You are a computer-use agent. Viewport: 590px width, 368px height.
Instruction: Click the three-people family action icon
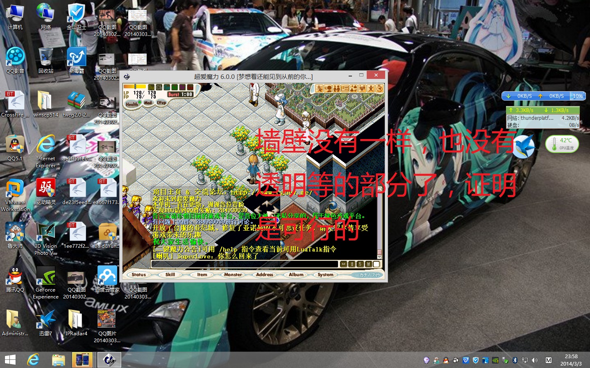[x=362, y=88]
